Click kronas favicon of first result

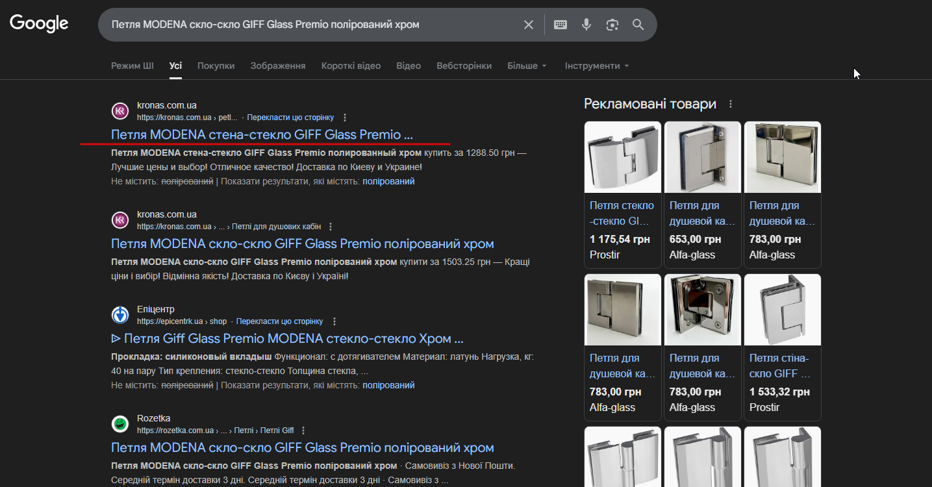click(120, 111)
